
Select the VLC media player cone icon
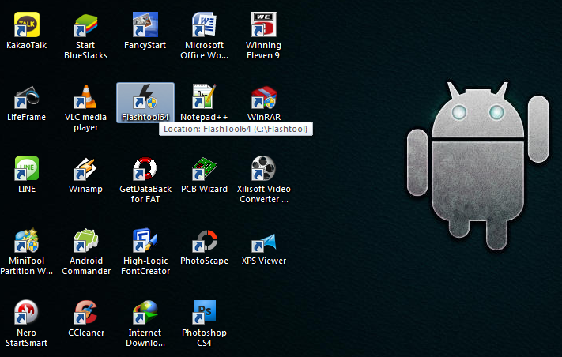point(85,97)
